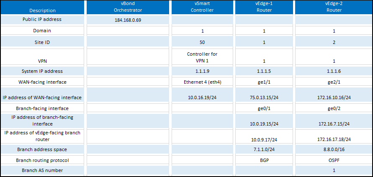The width and height of the screenshot is (373, 177).
Task: Click the Site ID row label
Action: (x=42, y=42)
